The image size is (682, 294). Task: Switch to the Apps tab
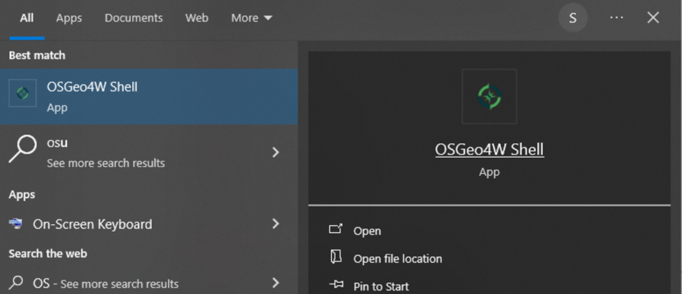coord(69,18)
